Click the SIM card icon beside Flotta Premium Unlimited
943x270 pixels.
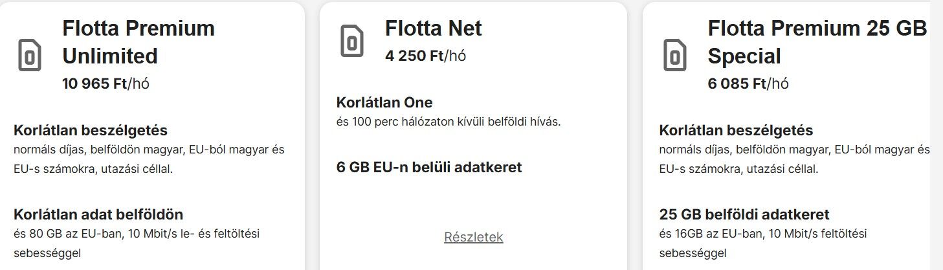click(30, 55)
